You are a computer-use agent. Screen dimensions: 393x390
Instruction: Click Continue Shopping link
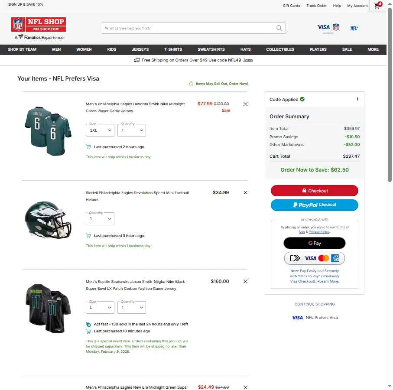pyautogui.click(x=315, y=304)
